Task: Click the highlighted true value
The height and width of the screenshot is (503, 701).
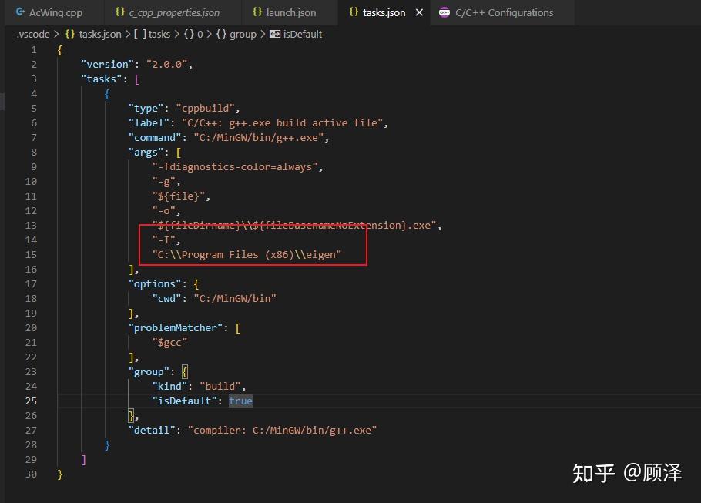Action: pyautogui.click(x=240, y=401)
